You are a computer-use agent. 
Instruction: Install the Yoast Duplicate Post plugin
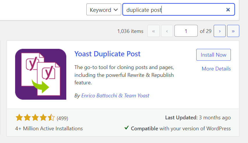pyautogui.click(x=213, y=55)
